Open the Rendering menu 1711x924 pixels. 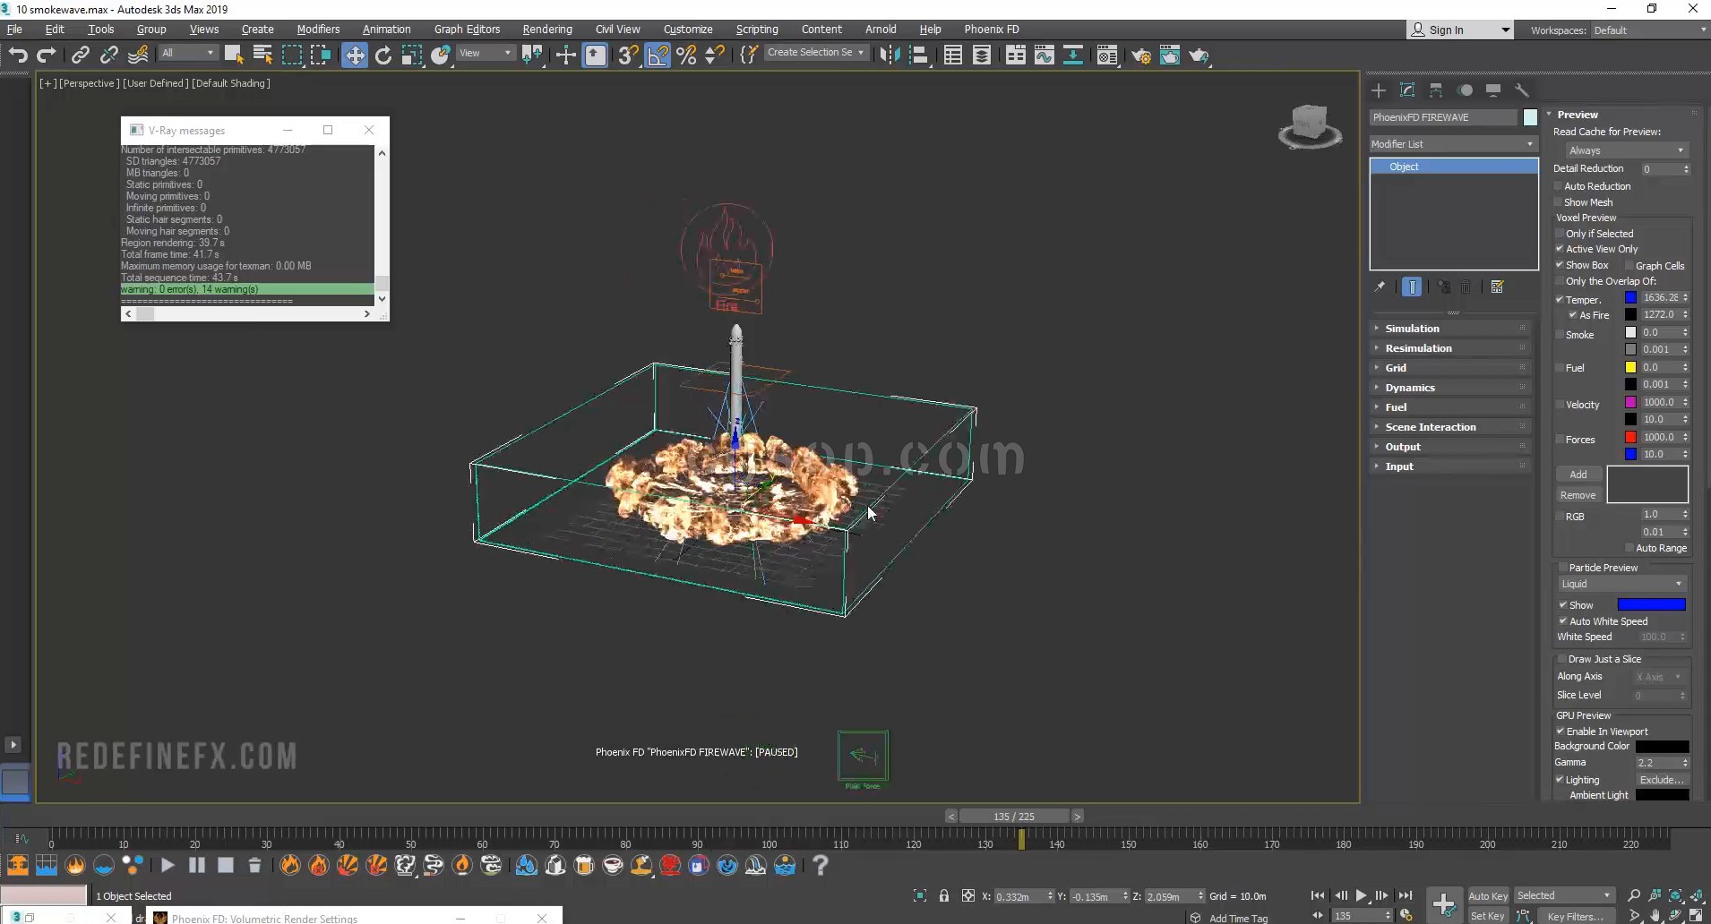click(547, 30)
